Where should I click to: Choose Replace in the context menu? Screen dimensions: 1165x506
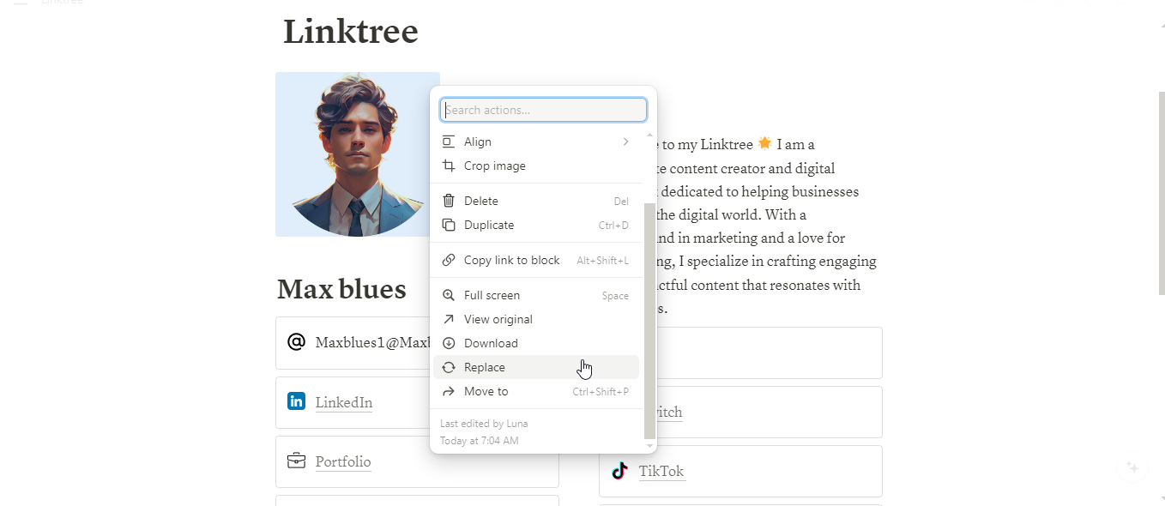pos(536,367)
